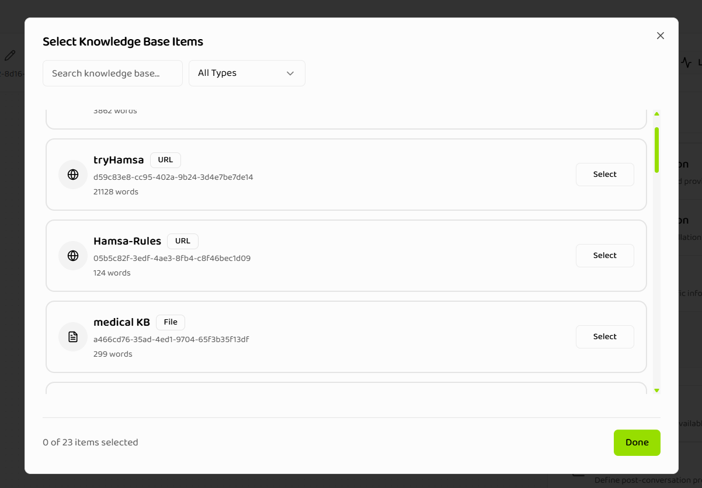Click the pencil edit icon in the background header
The width and height of the screenshot is (702, 488).
(x=10, y=54)
